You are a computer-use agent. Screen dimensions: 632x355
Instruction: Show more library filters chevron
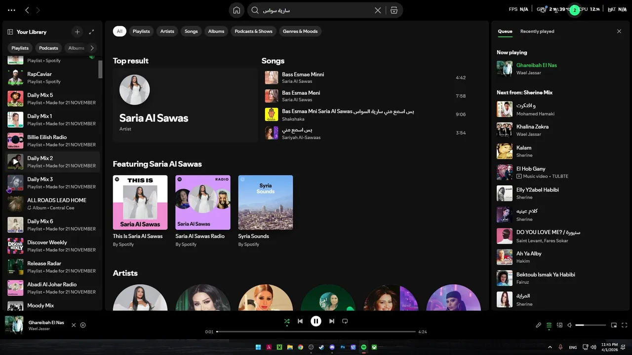pos(92,48)
